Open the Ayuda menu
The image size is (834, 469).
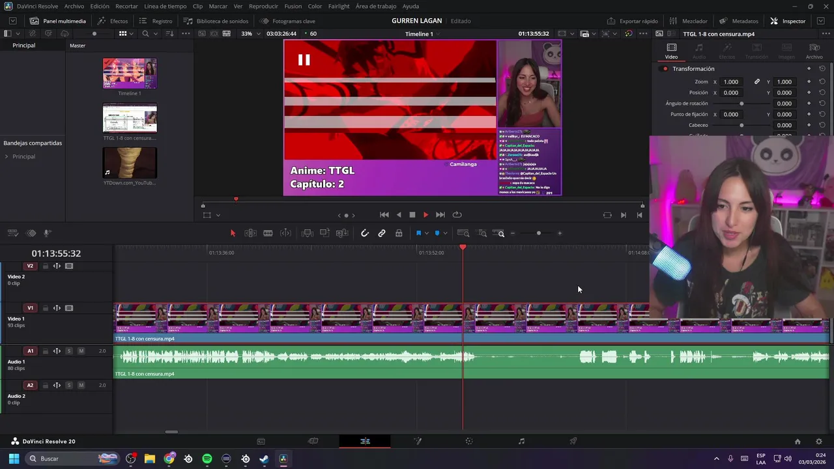[410, 6]
